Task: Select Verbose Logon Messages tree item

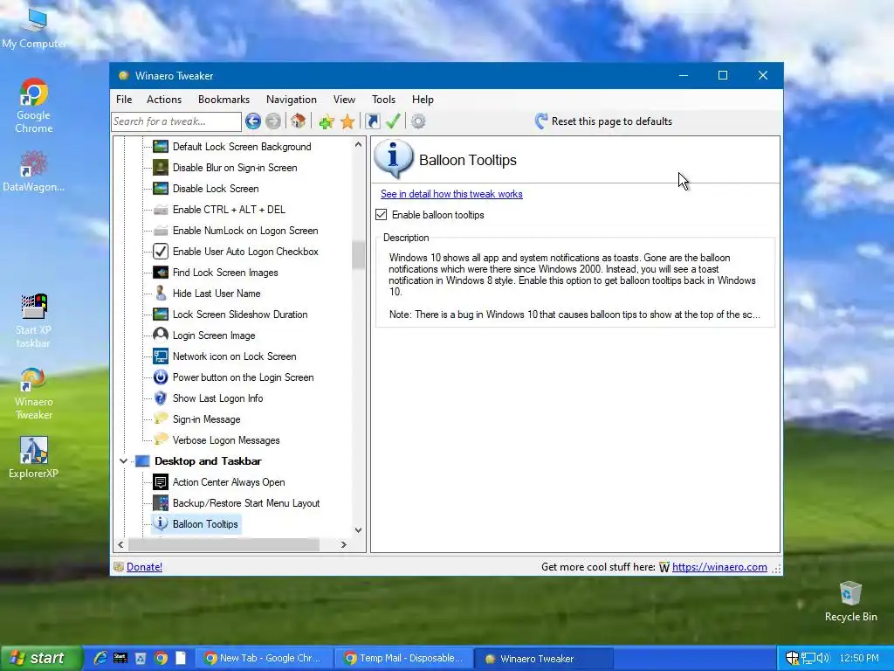Action: 226,440
